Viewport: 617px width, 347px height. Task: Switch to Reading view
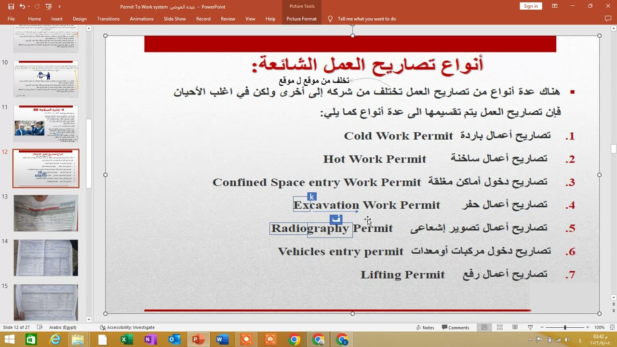point(515,327)
